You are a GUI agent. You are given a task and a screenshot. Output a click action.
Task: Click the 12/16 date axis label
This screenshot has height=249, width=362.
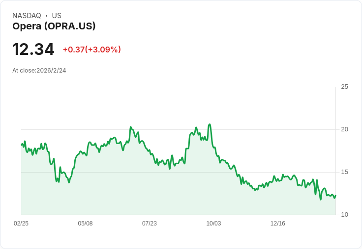(x=278, y=223)
